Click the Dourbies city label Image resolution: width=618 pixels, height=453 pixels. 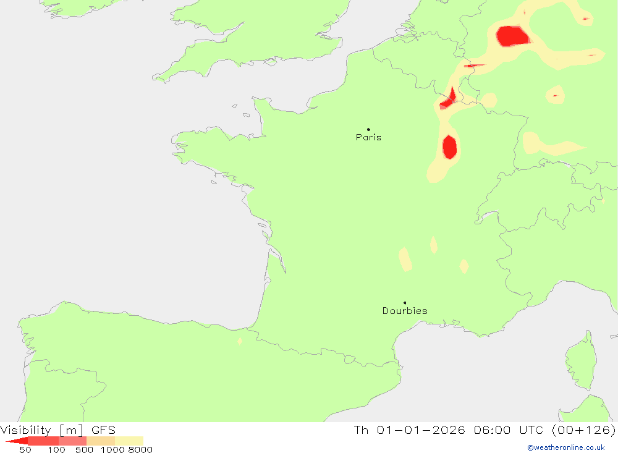coord(405,311)
